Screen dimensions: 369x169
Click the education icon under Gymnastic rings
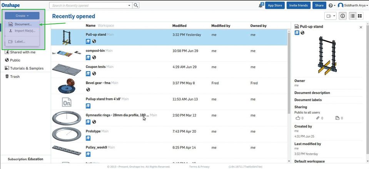tap(88, 122)
